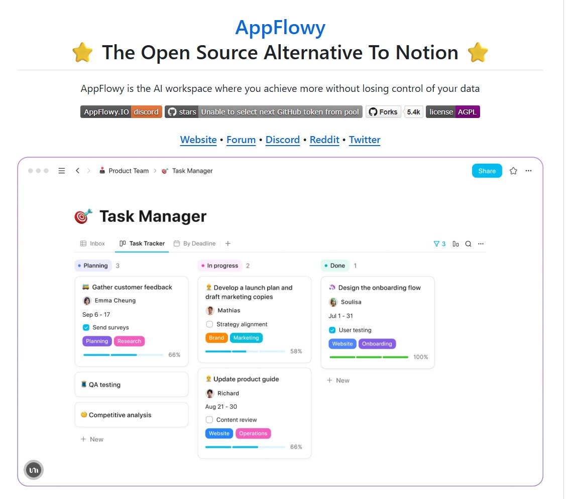Switch to the Inbox tab

(93, 243)
